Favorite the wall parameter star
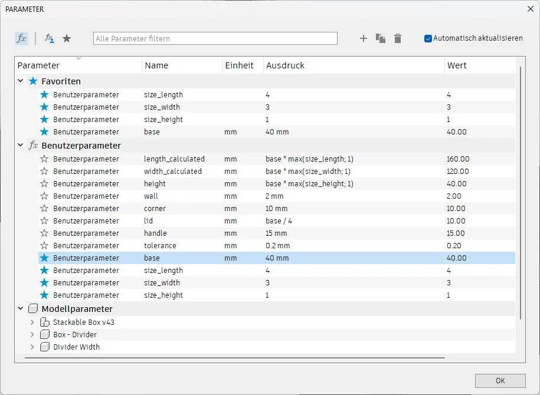Viewport: 540px width, 395px height. click(x=44, y=196)
